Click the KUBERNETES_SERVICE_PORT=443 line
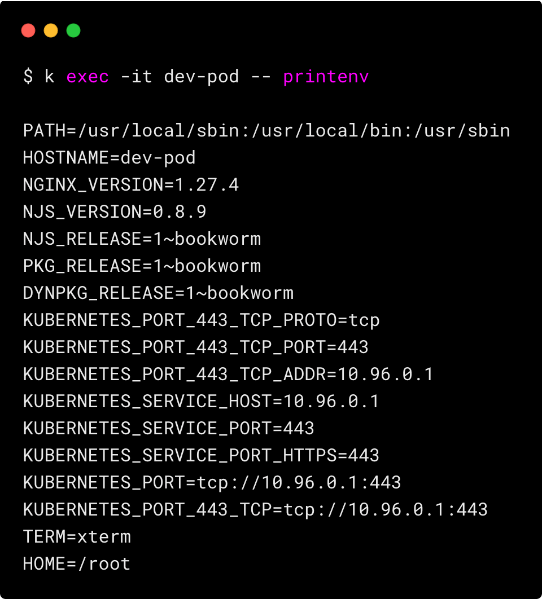Image resolution: width=542 pixels, height=599 pixels. pyautogui.click(x=169, y=429)
